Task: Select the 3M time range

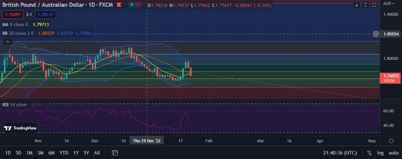Action: [40, 153]
